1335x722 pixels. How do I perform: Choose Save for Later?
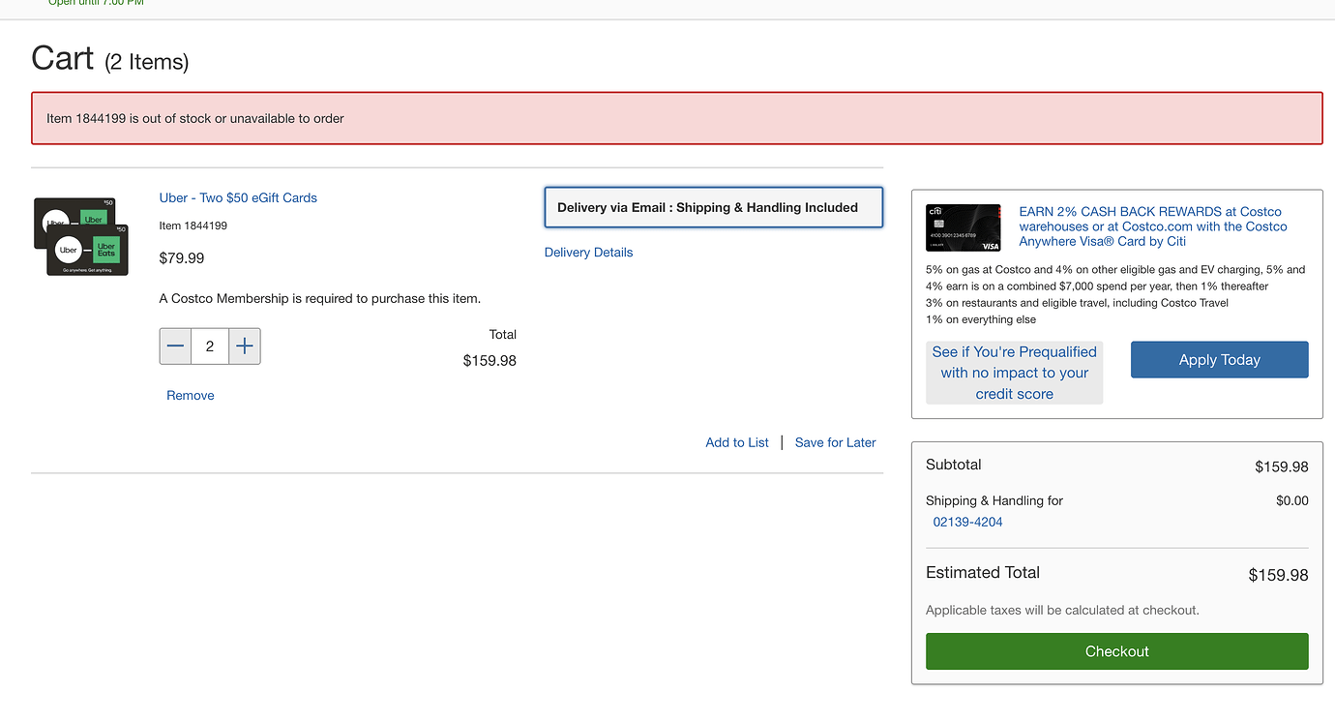835,442
